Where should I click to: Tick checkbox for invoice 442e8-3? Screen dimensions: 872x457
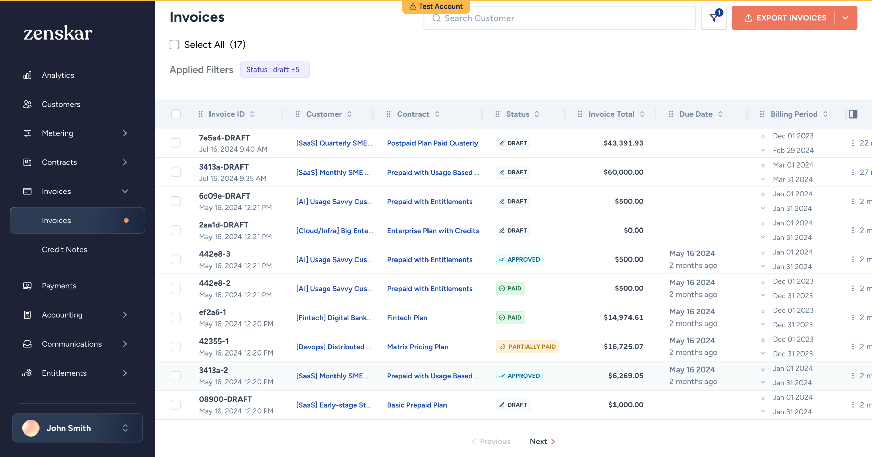point(175,259)
